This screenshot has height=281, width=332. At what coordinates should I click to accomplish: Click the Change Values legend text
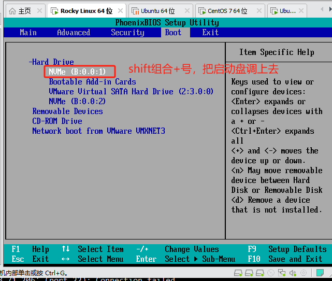[x=192, y=249]
